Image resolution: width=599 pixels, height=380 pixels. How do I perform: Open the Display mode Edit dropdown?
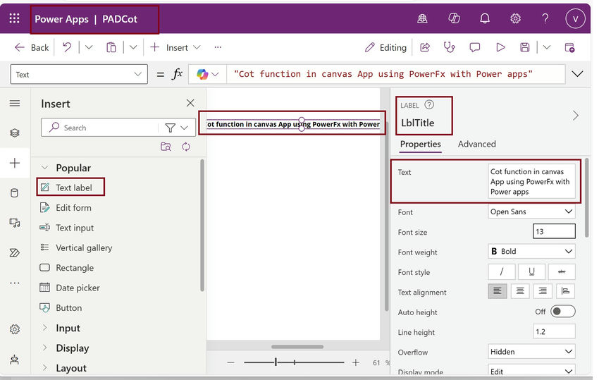pyautogui.click(x=531, y=371)
